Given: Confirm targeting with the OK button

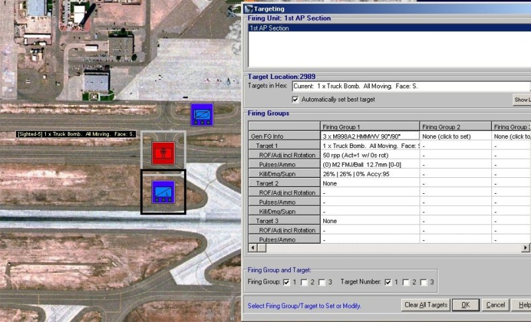Looking at the screenshot, I should click(465, 305).
